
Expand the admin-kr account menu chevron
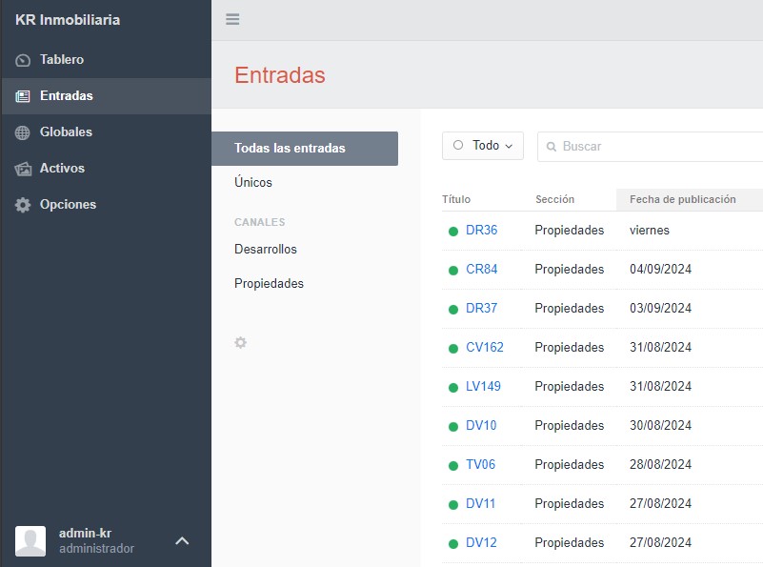pyautogui.click(x=182, y=540)
